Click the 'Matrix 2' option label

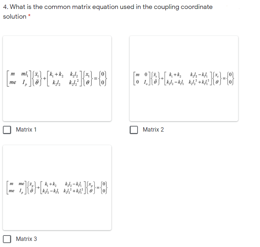(x=153, y=129)
